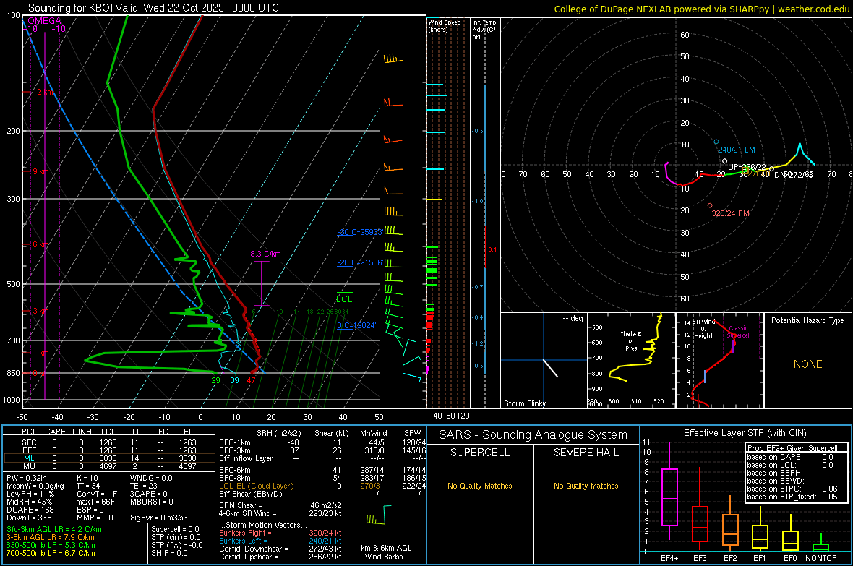
Task: Select the highlighted ML parcel row
Action: coord(109,458)
